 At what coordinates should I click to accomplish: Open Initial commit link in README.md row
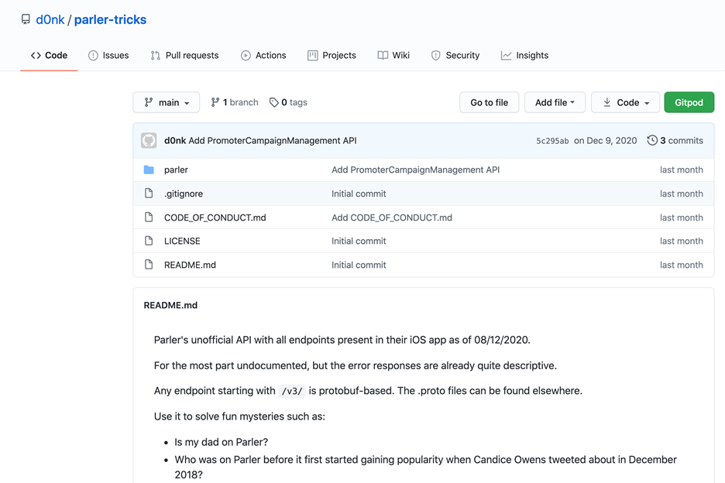359,265
